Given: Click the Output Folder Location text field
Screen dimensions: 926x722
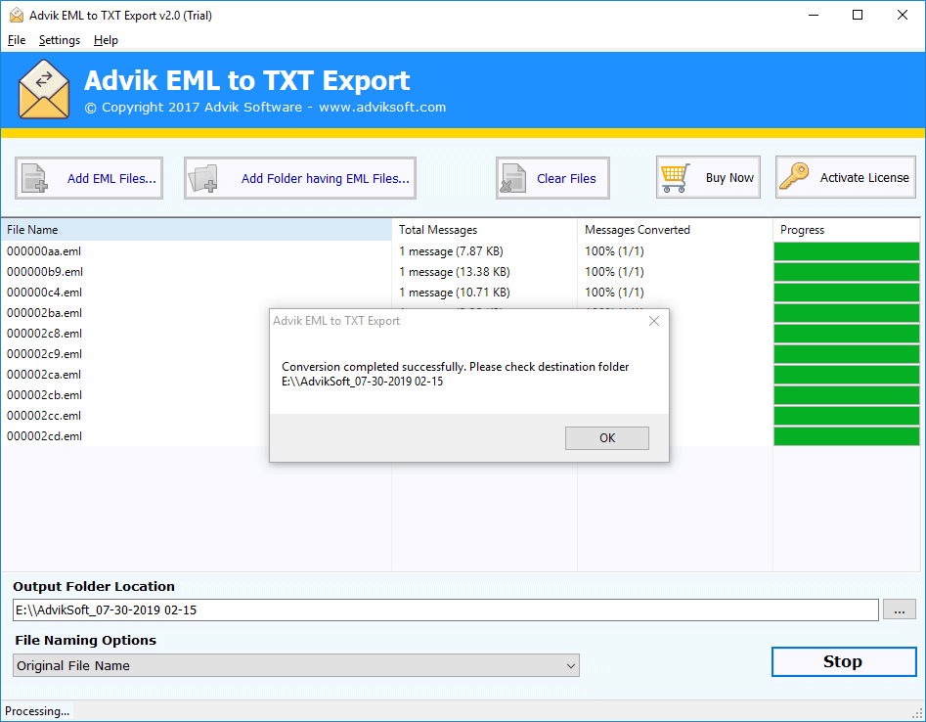Looking at the screenshot, I should click(445, 609).
